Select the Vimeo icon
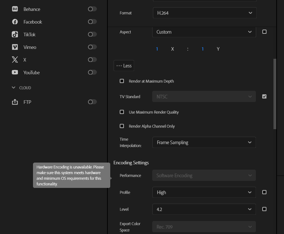The width and height of the screenshot is (284, 234). click(15, 47)
